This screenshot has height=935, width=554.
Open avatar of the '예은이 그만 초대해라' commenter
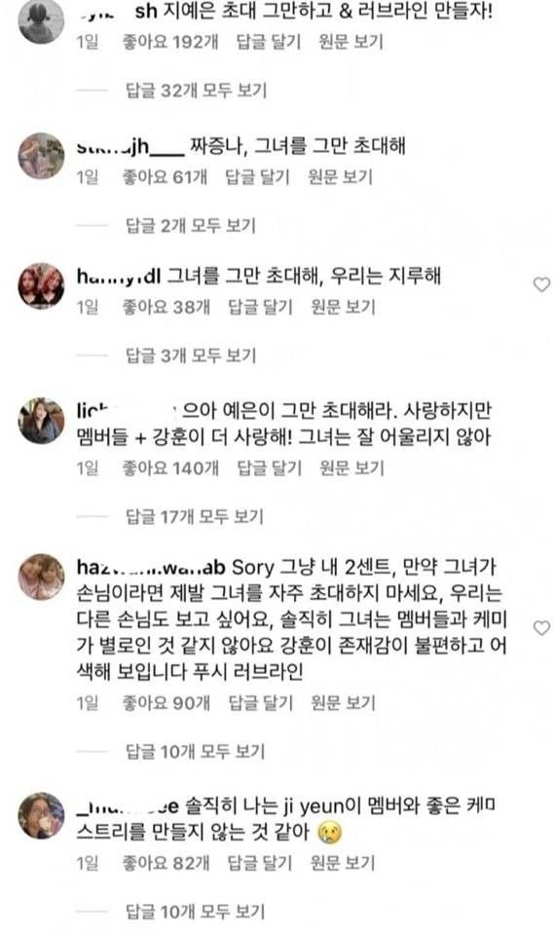pyautogui.click(x=41, y=421)
